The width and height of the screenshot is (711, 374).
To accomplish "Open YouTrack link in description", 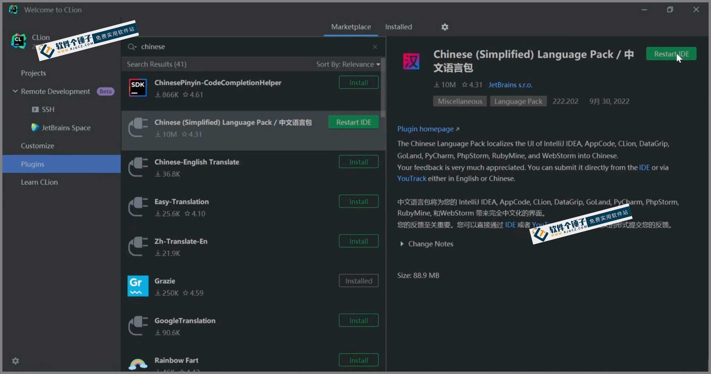I will pyautogui.click(x=412, y=178).
